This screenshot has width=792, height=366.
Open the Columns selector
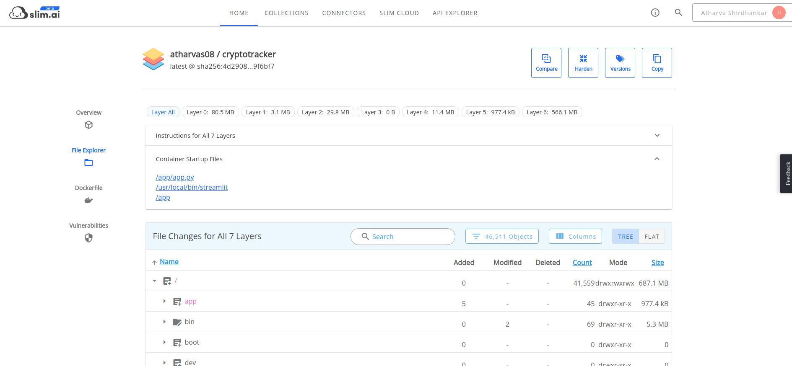click(x=575, y=236)
